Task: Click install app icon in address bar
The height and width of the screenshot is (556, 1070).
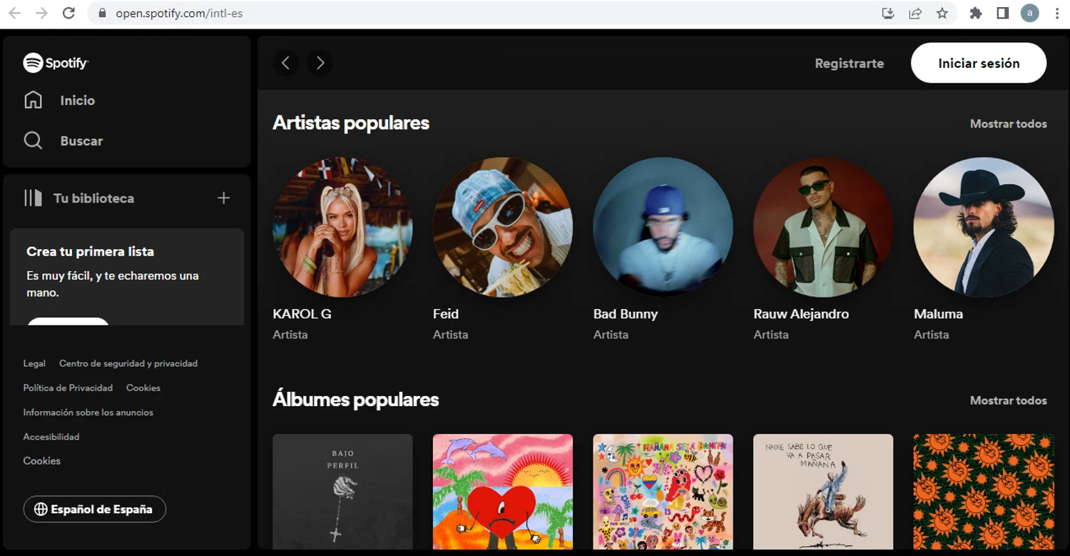Action: tap(888, 13)
